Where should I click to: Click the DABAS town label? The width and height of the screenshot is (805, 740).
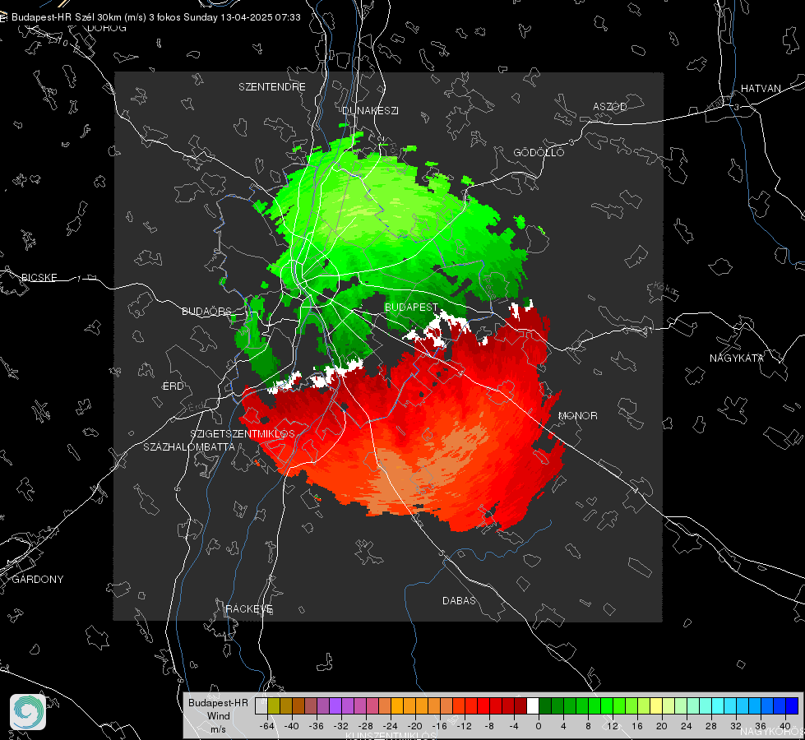click(x=459, y=600)
